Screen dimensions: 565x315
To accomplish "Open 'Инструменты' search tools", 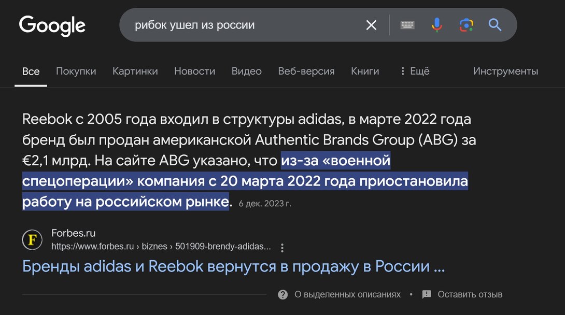I will [x=505, y=71].
